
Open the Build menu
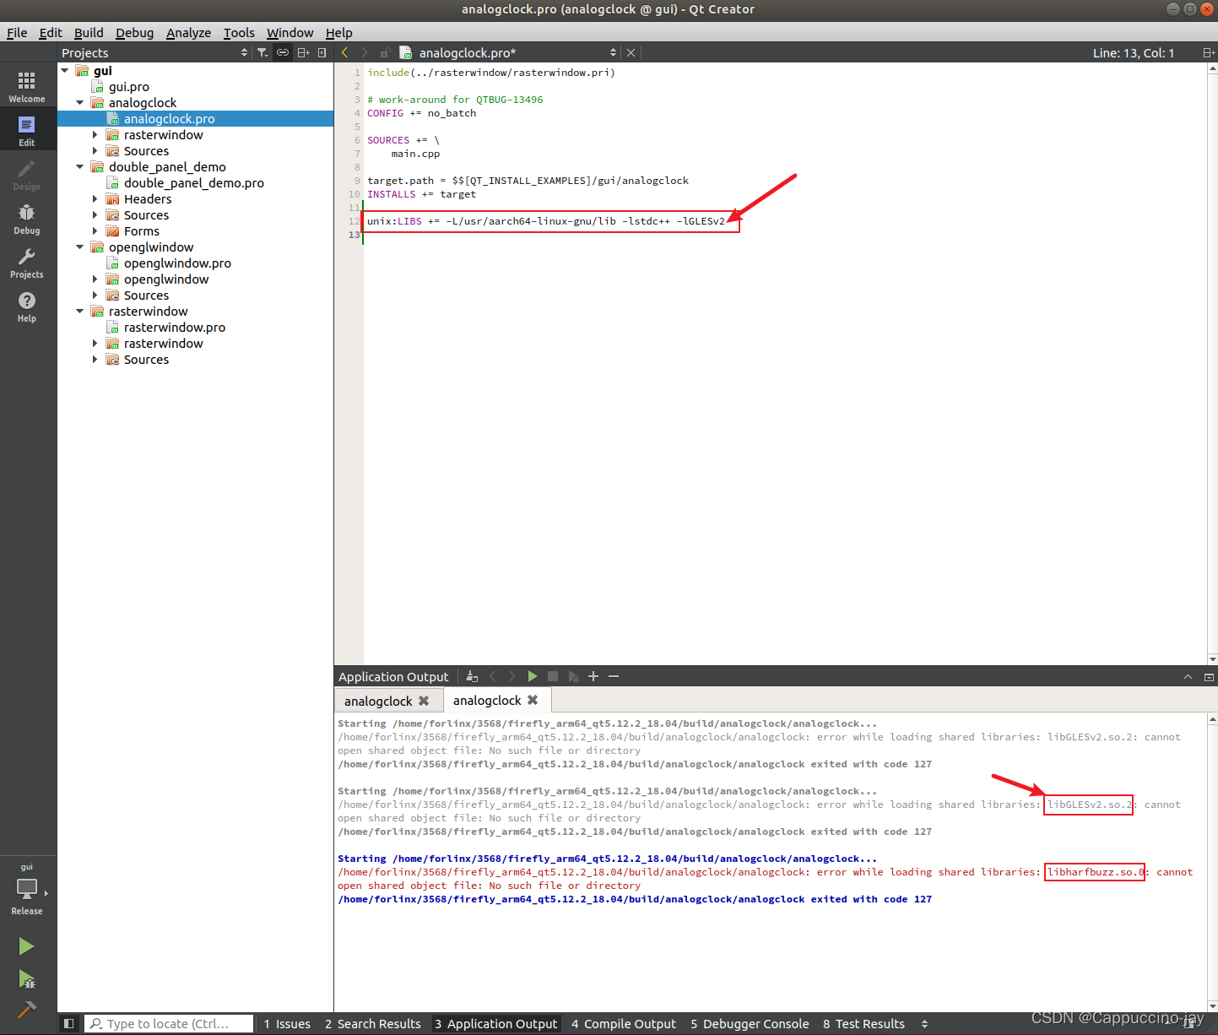coord(89,32)
